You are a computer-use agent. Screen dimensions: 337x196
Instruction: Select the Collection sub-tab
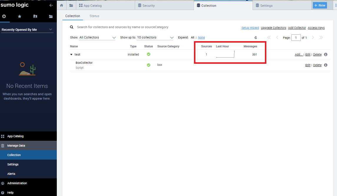coord(73,16)
